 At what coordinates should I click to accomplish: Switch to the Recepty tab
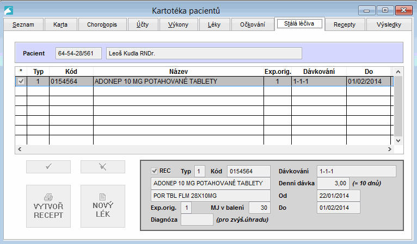(345, 24)
